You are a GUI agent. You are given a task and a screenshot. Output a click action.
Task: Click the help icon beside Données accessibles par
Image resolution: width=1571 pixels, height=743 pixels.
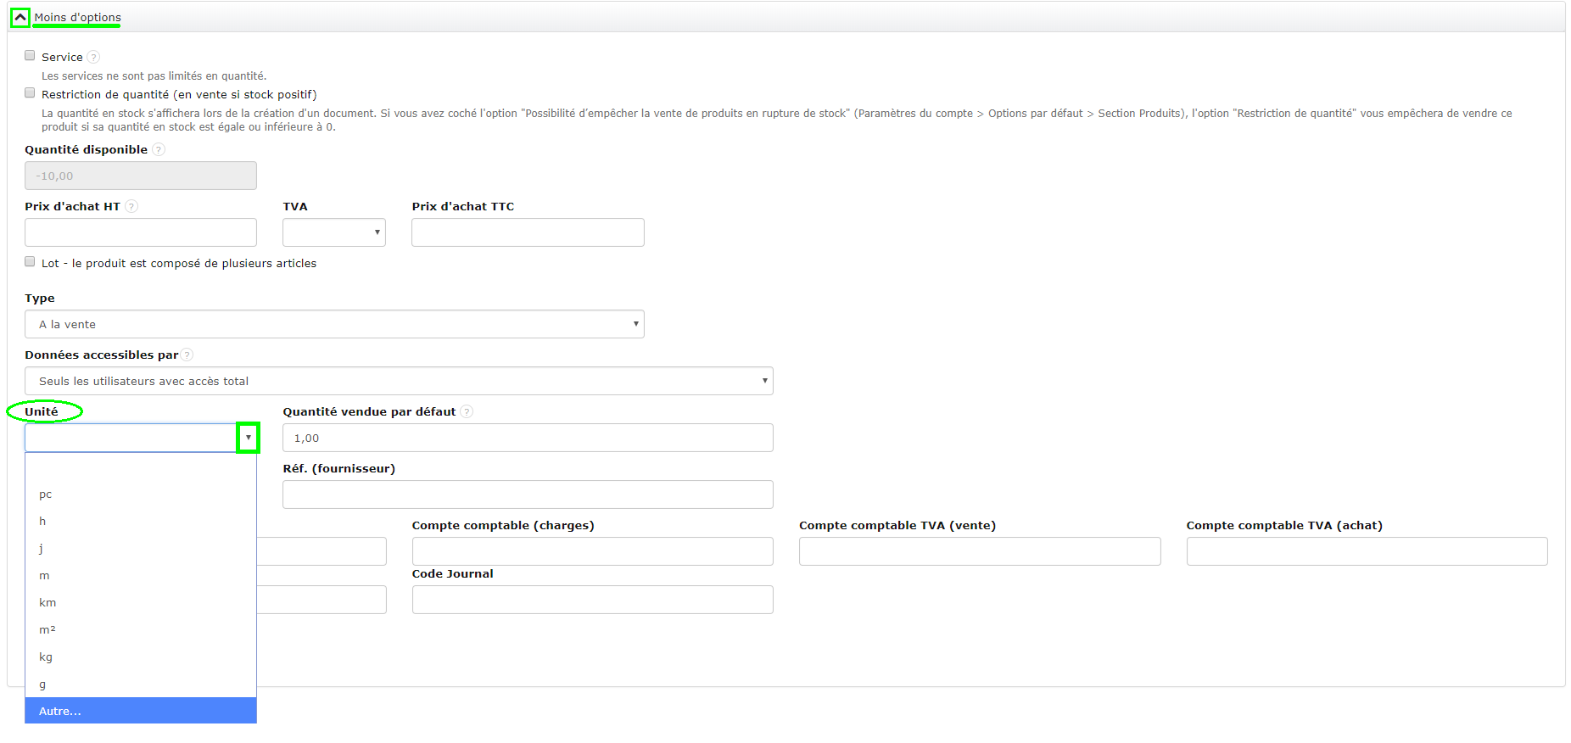click(x=187, y=355)
